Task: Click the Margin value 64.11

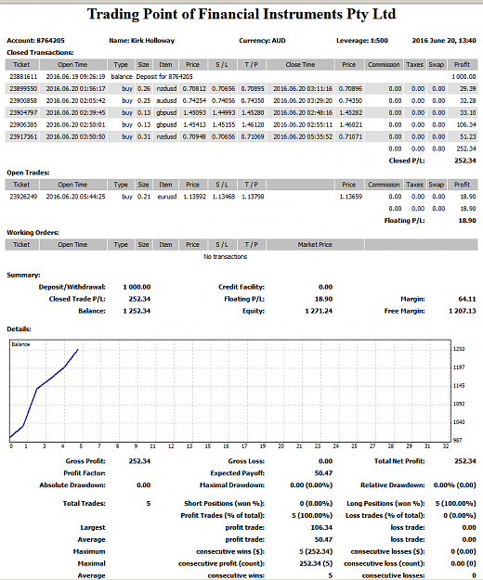Action: [466, 299]
